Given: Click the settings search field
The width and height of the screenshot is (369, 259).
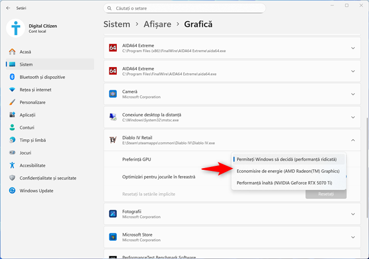Looking at the screenshot, I should click(185, 9).
